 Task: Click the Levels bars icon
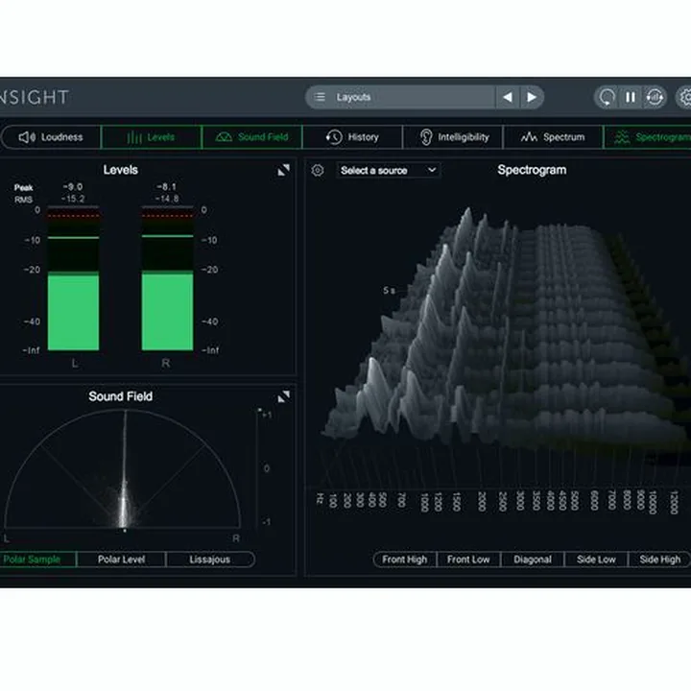(134, 137)
